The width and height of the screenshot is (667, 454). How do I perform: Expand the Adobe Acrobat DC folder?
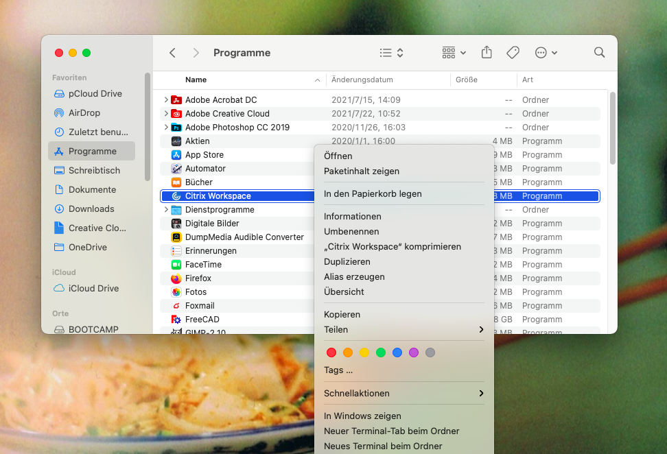coord(166,100)
